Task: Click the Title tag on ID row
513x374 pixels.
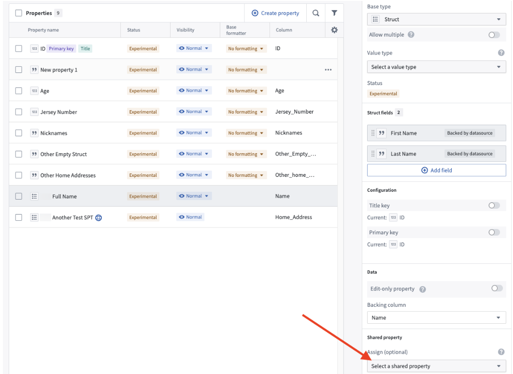Action: pos(85,48)
